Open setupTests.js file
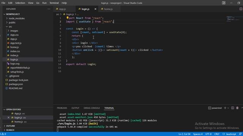The height and width of the screenshot is (136, 243). (17, 72)
